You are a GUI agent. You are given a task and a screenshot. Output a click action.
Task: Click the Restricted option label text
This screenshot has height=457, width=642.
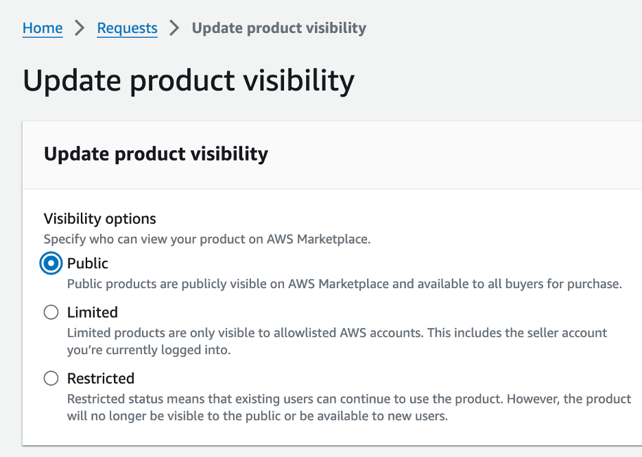100,378
